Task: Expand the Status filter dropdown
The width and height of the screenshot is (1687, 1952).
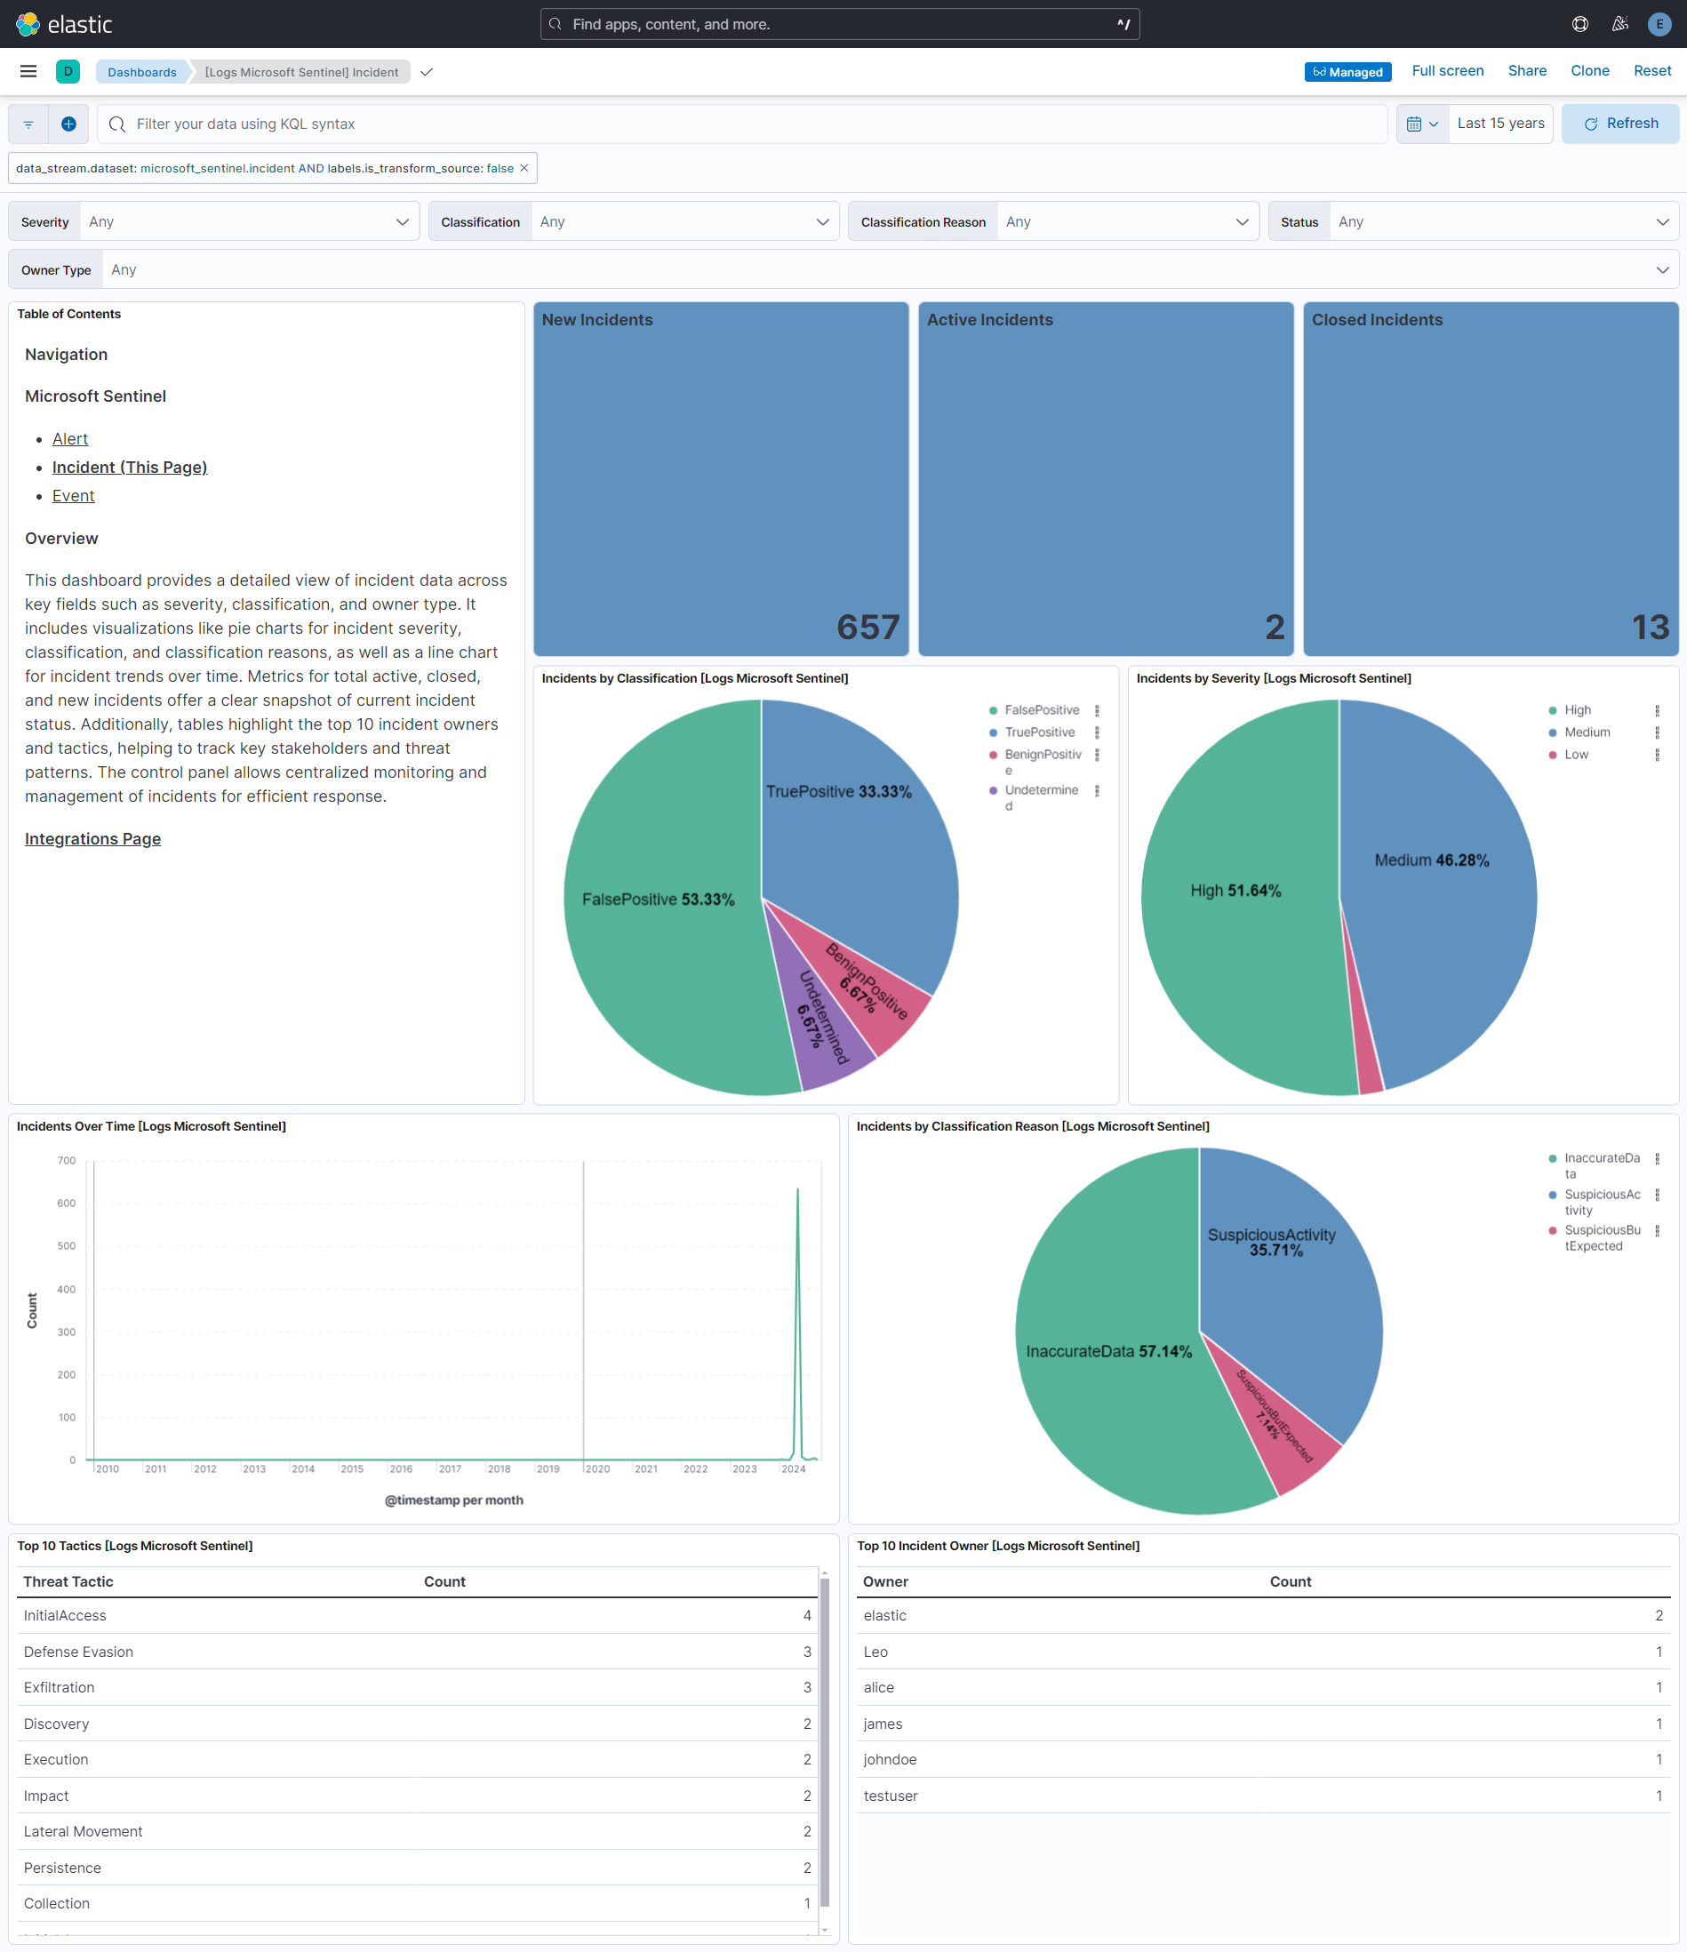Action: coord(1502,220)
